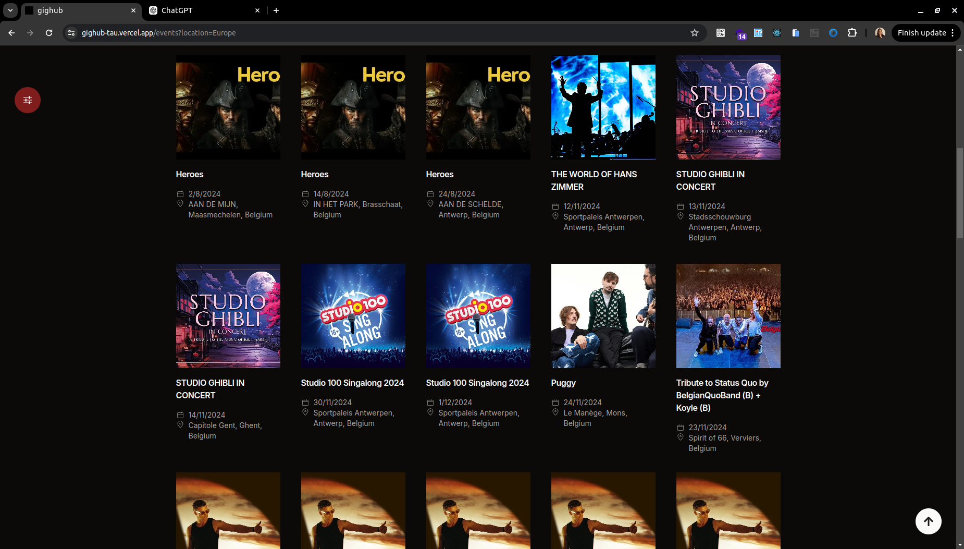
Task: Reload the gighub page
Action: coord(49,33)
